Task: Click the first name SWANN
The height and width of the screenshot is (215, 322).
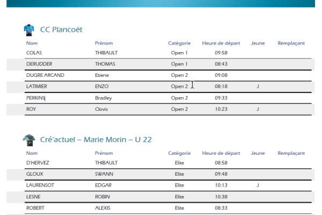Action: click(x=104, y=174)
